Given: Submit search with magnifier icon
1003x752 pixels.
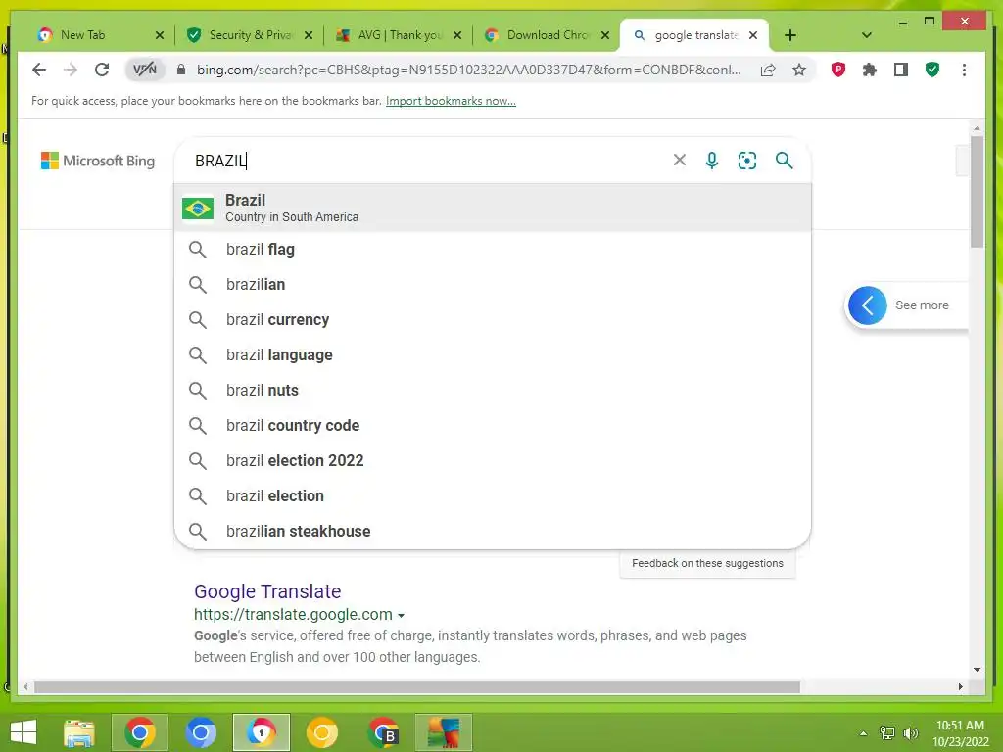Looking at the screenshot, I should 784,161.
